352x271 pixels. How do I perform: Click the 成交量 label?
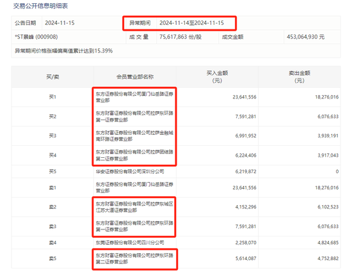(139, 37)
